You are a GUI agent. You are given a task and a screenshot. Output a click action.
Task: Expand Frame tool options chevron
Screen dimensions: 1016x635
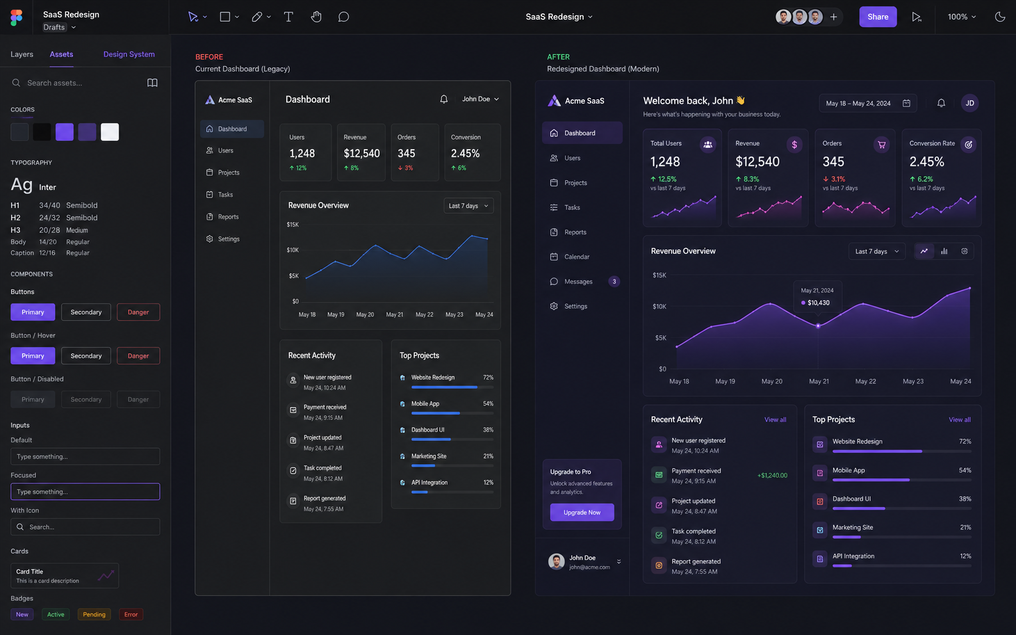[237, 17]
